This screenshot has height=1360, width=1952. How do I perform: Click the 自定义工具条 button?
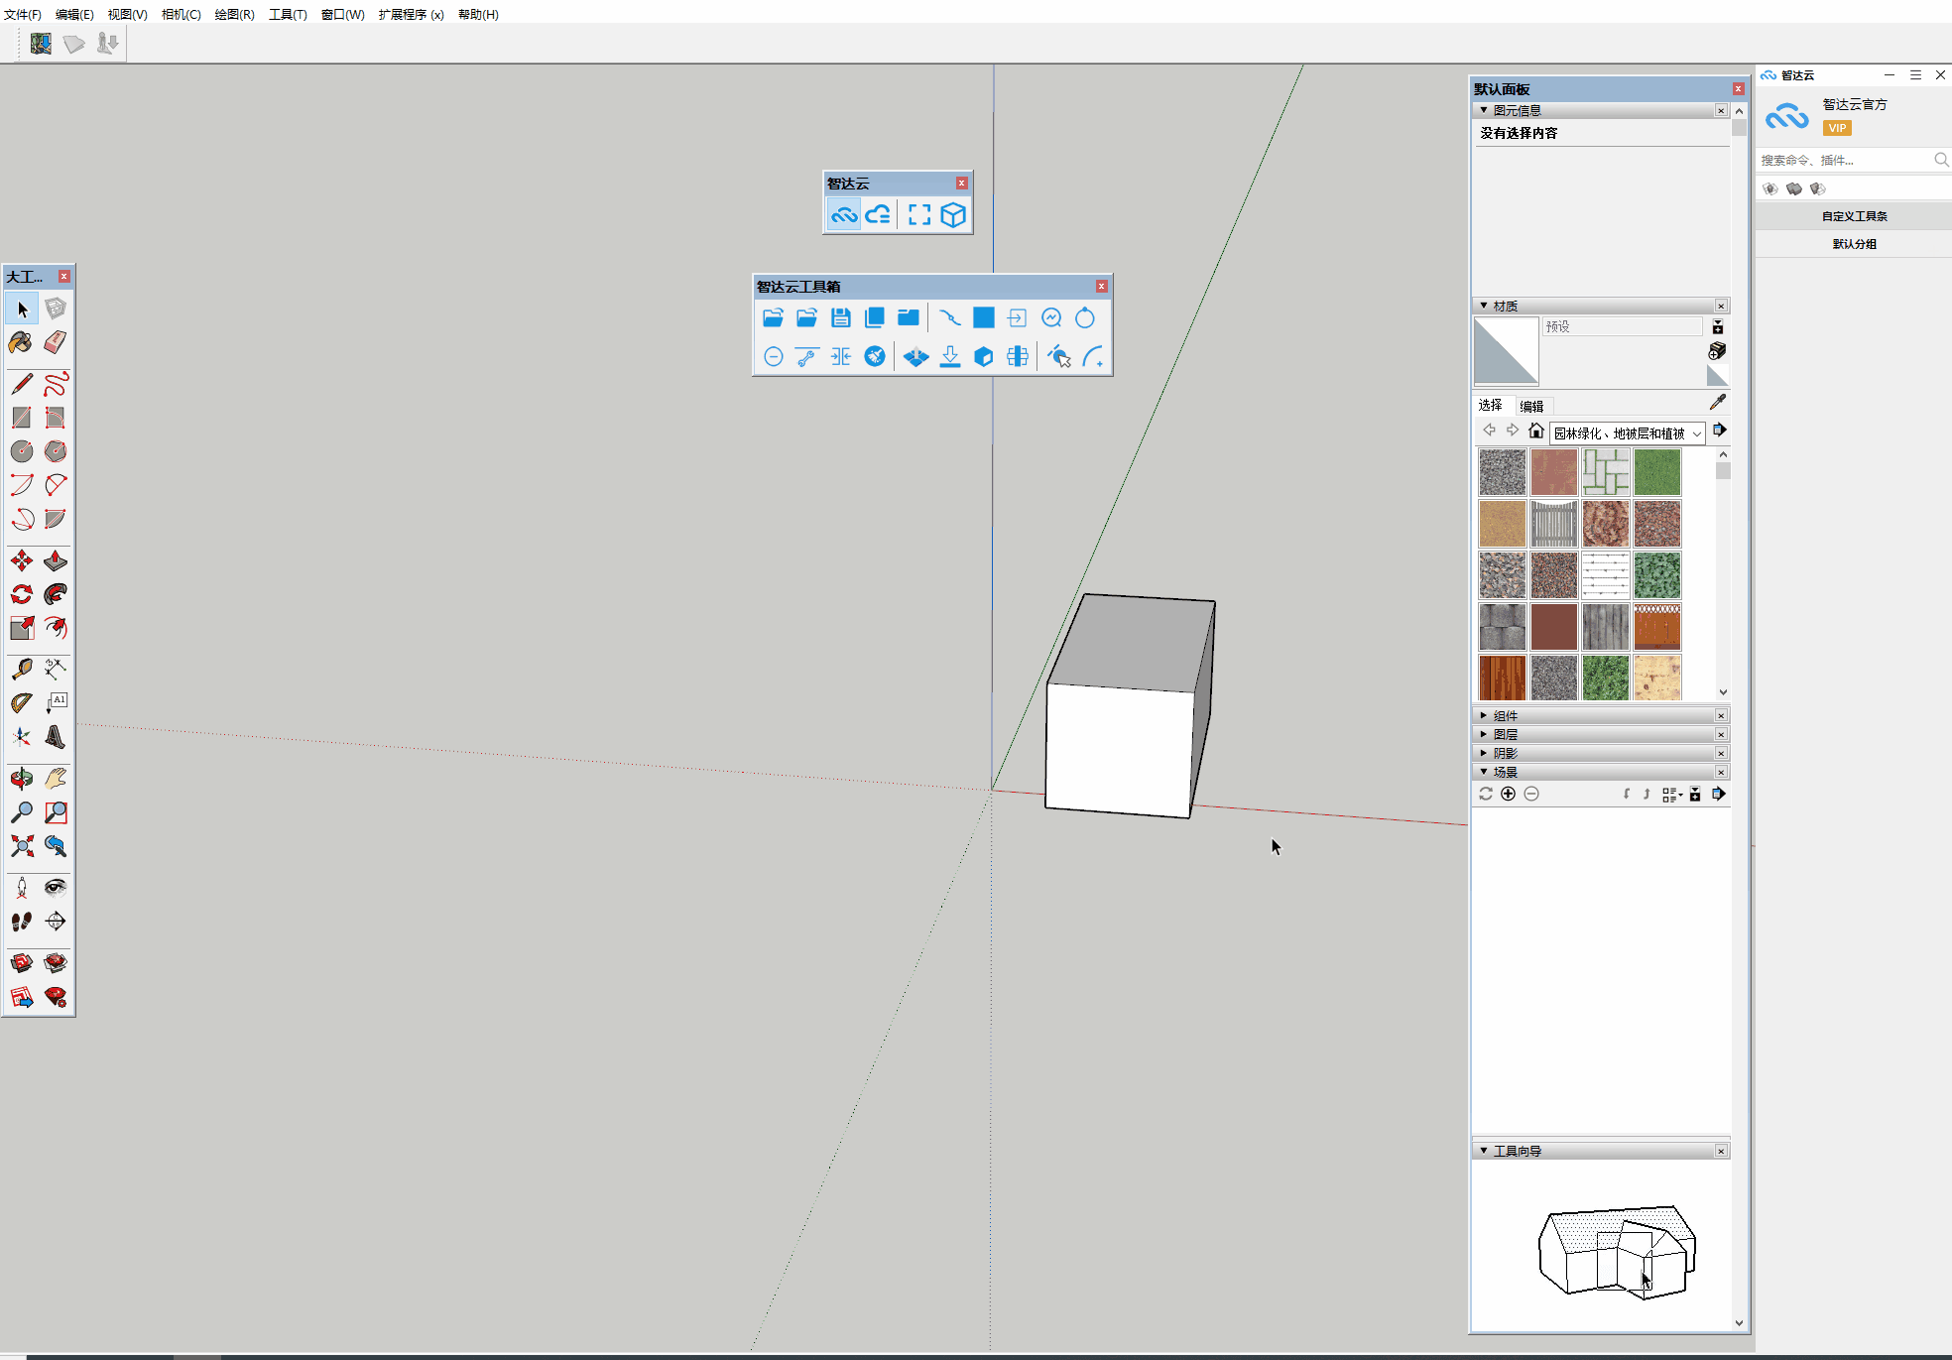[1854, 216]
